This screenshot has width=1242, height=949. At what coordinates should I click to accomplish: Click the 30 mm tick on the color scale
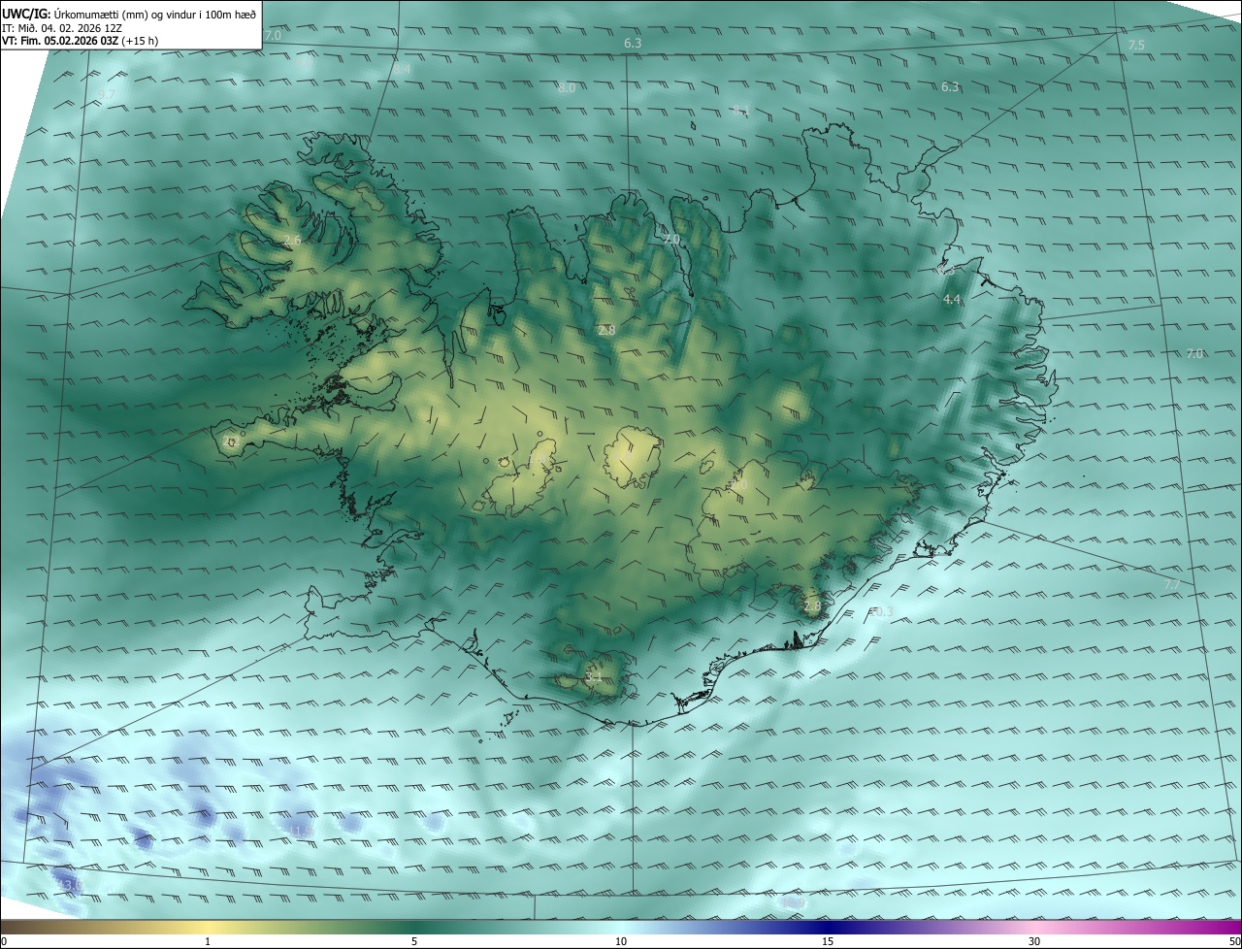1034,942
